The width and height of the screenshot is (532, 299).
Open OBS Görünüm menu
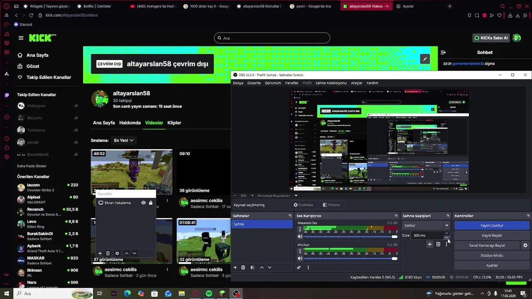[273, 83]
